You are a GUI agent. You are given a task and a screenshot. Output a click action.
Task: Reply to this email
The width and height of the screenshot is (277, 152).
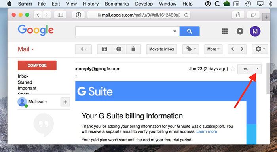pos(246,69)
